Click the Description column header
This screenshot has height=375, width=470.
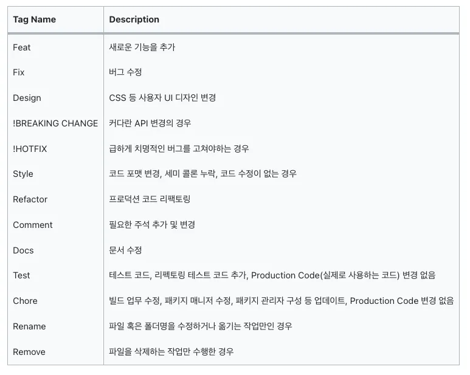point(134,19)
